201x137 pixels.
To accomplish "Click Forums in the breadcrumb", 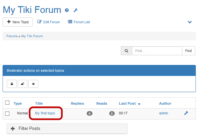I will 12,36.
